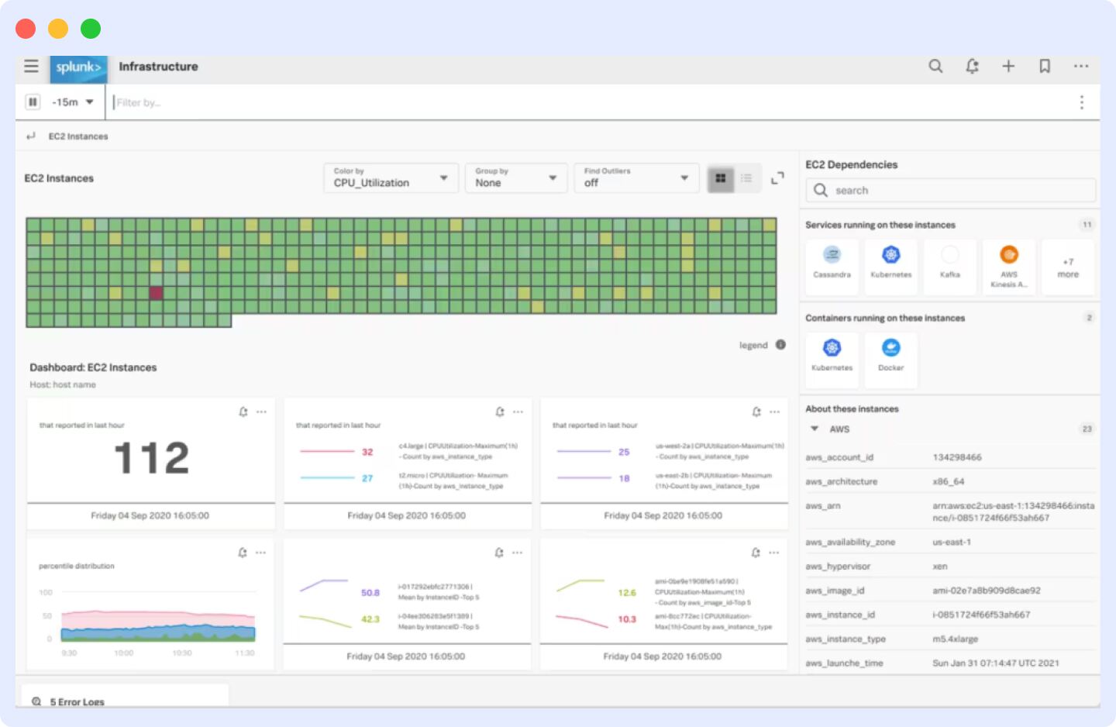
Task: Click the legend info icon
Action: click(781, 344)
